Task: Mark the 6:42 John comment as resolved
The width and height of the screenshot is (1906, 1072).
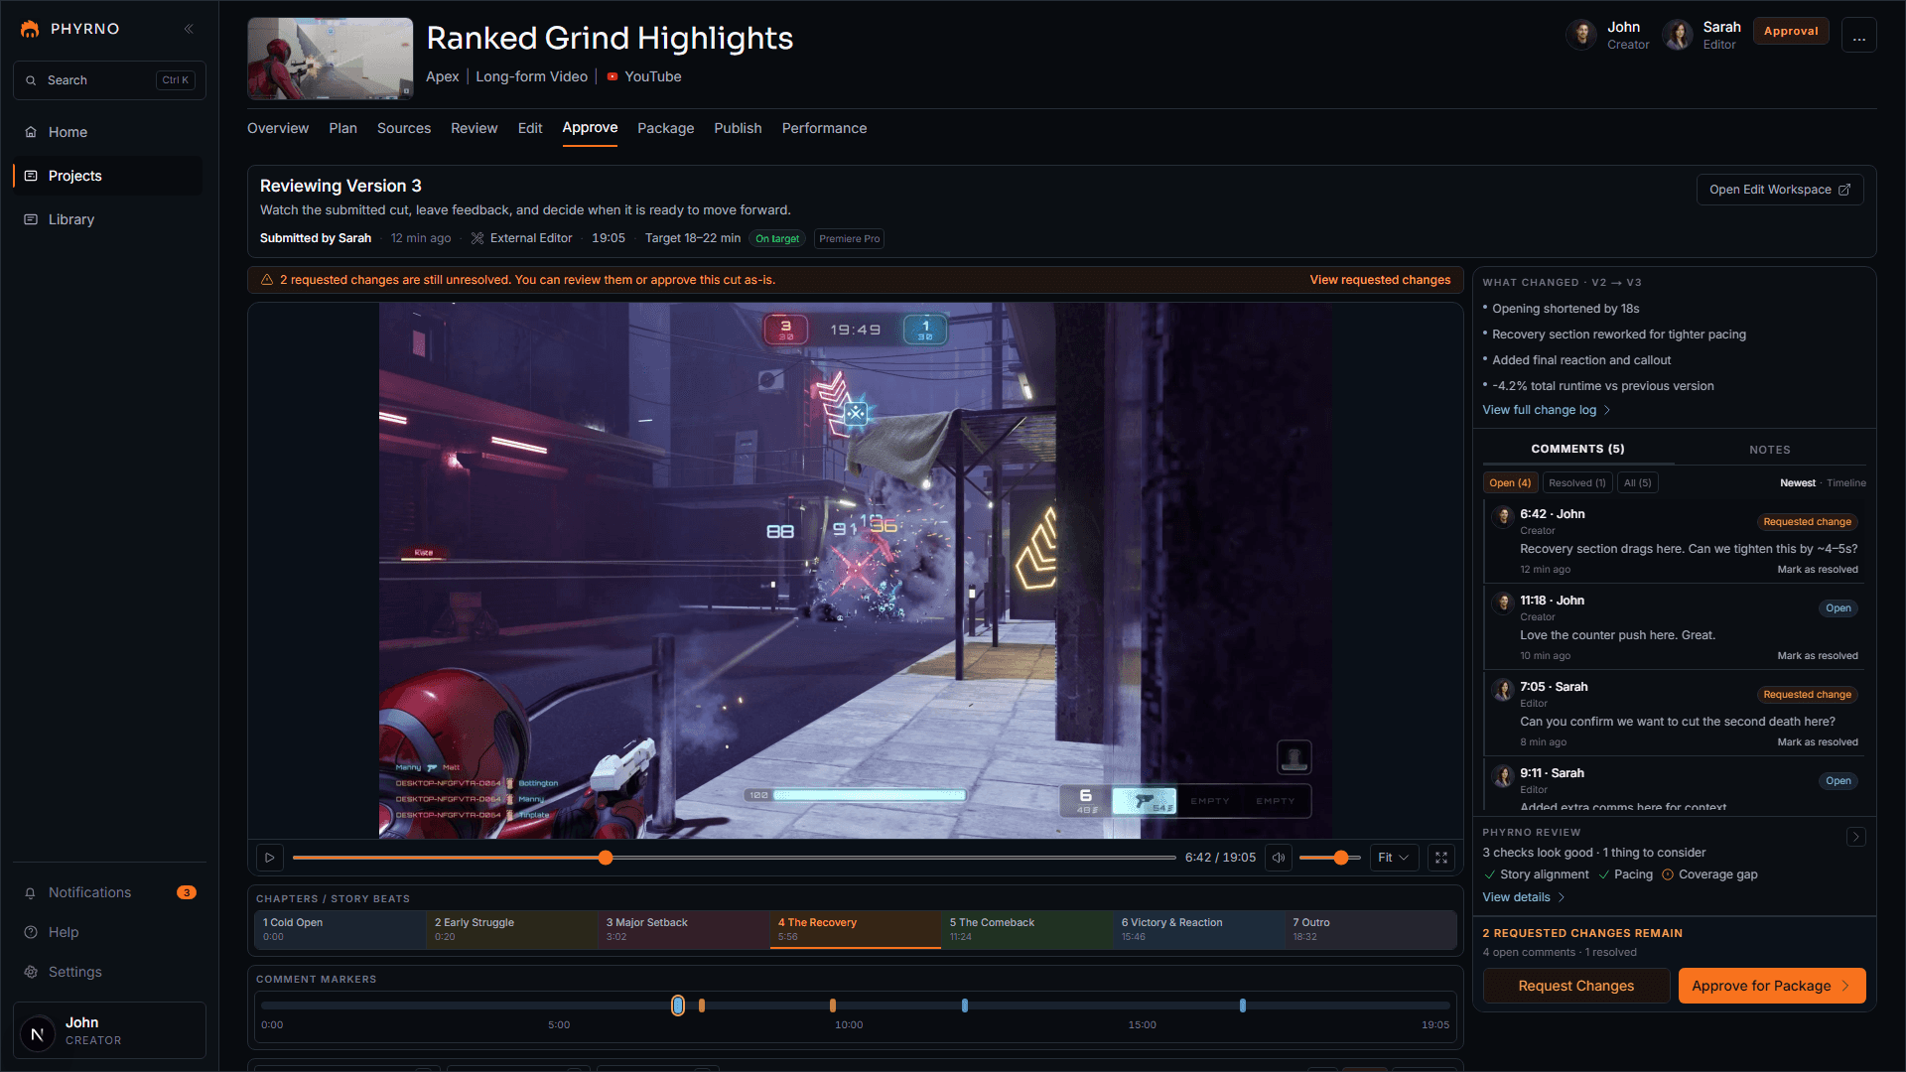Action: 1817,570
